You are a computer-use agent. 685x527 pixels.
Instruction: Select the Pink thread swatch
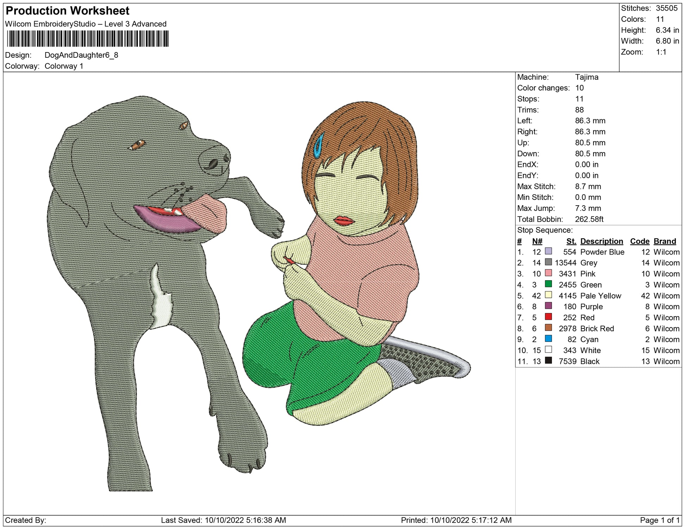click(x=548, y=273)
